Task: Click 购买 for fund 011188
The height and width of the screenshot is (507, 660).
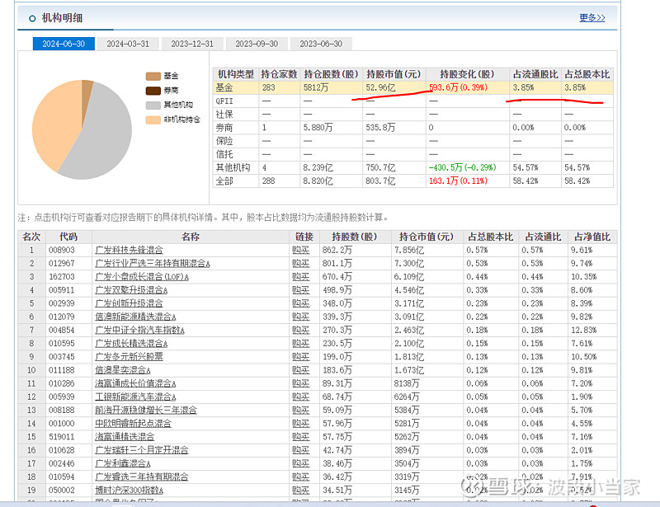Action: 301,370
